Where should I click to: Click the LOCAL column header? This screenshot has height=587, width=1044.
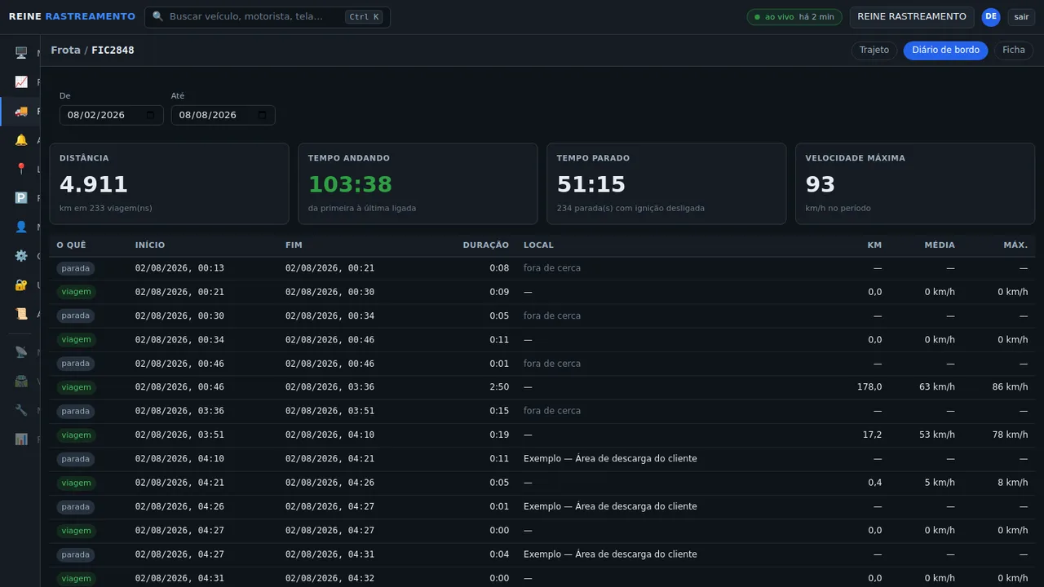click(538, 245)
